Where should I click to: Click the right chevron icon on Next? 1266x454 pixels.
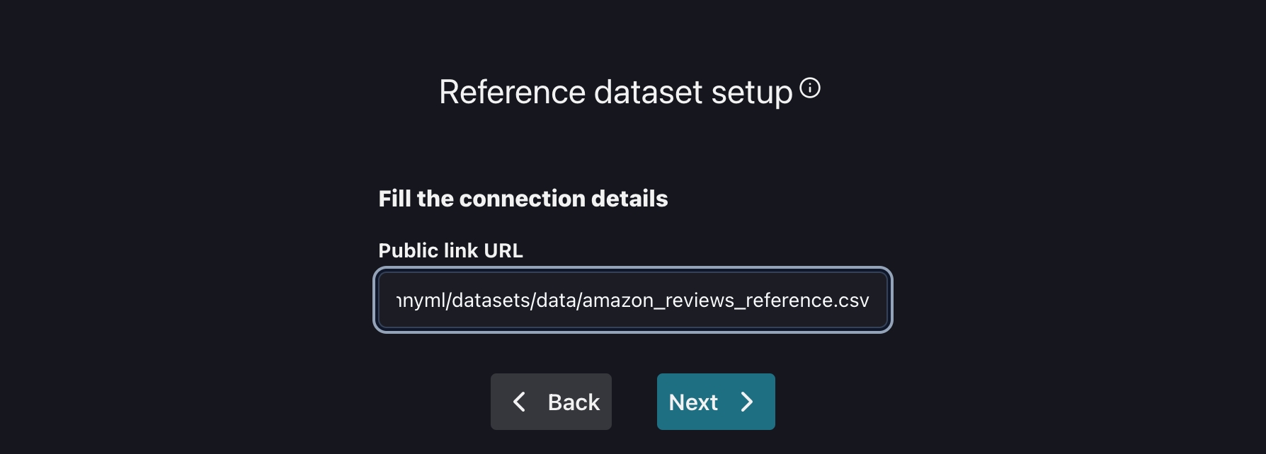click(x=747, y=402)
